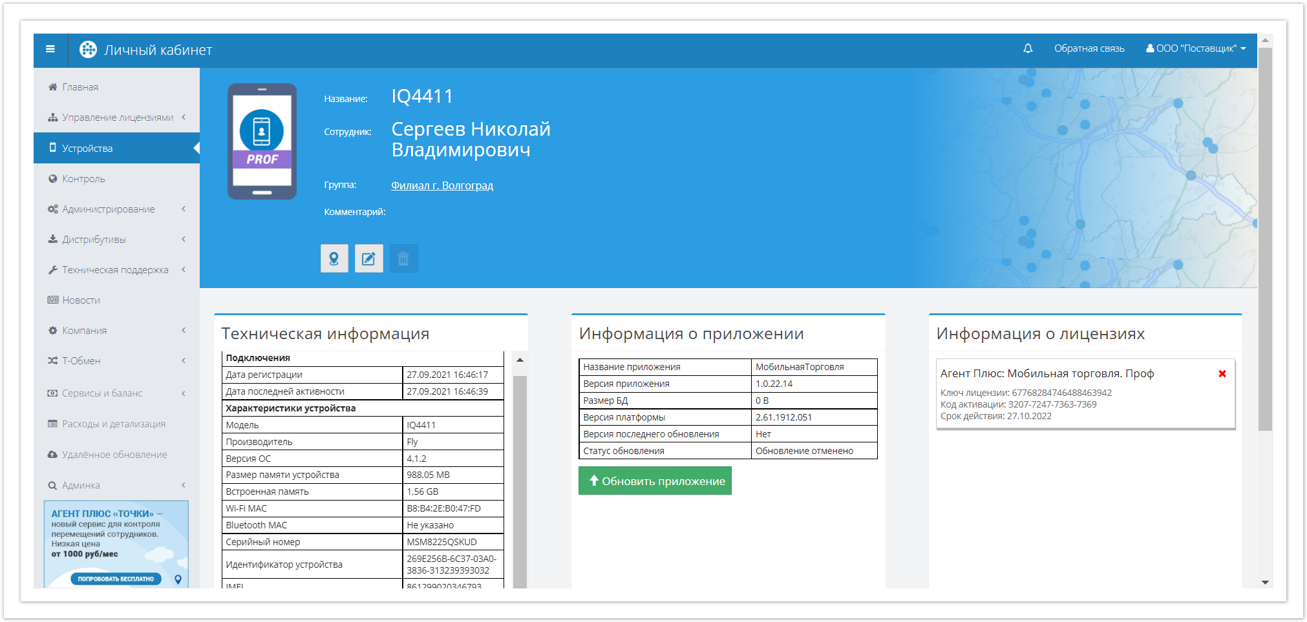Click the device location pin button
1307x622 pixels.
(334, 258)
